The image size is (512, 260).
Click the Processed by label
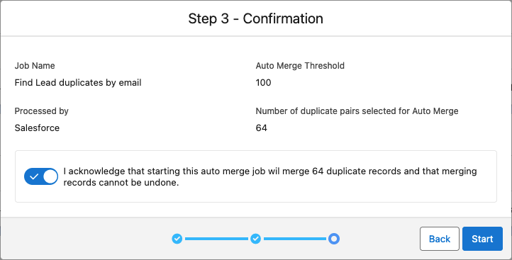click(41, 111)
